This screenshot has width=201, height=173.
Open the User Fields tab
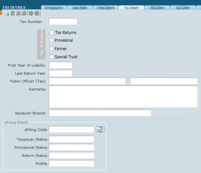tap(80, 7)
